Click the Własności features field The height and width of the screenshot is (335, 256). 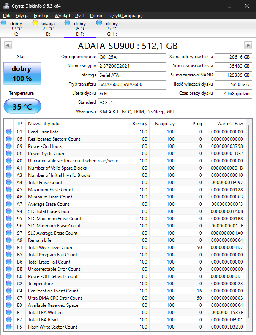coord(175,112)
